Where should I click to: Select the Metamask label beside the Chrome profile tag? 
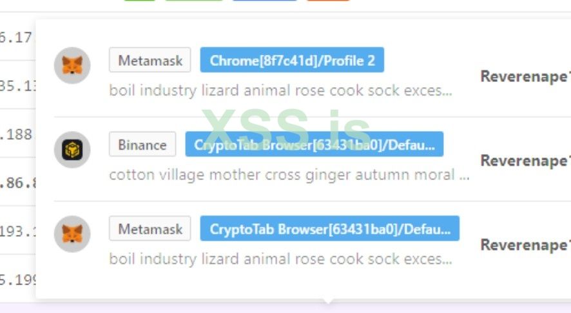point(150,61)
